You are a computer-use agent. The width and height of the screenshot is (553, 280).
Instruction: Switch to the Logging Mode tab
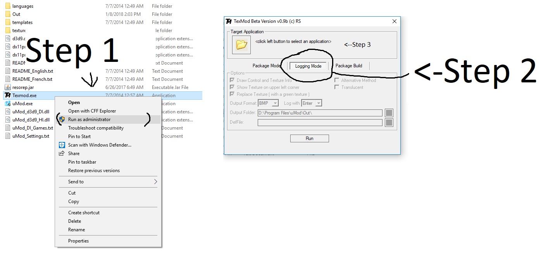(308, 66)
